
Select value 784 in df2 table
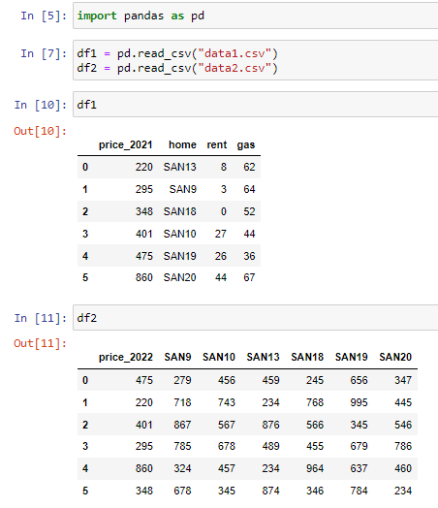pyautogui.click(x=359, y=491)
